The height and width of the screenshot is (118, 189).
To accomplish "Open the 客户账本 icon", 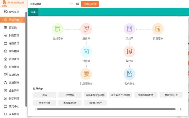I will point(129,74).
